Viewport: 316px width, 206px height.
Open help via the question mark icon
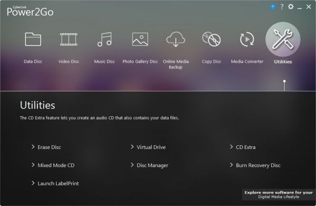282,7
